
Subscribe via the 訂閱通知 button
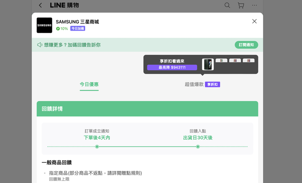click(x=246, y=45)
